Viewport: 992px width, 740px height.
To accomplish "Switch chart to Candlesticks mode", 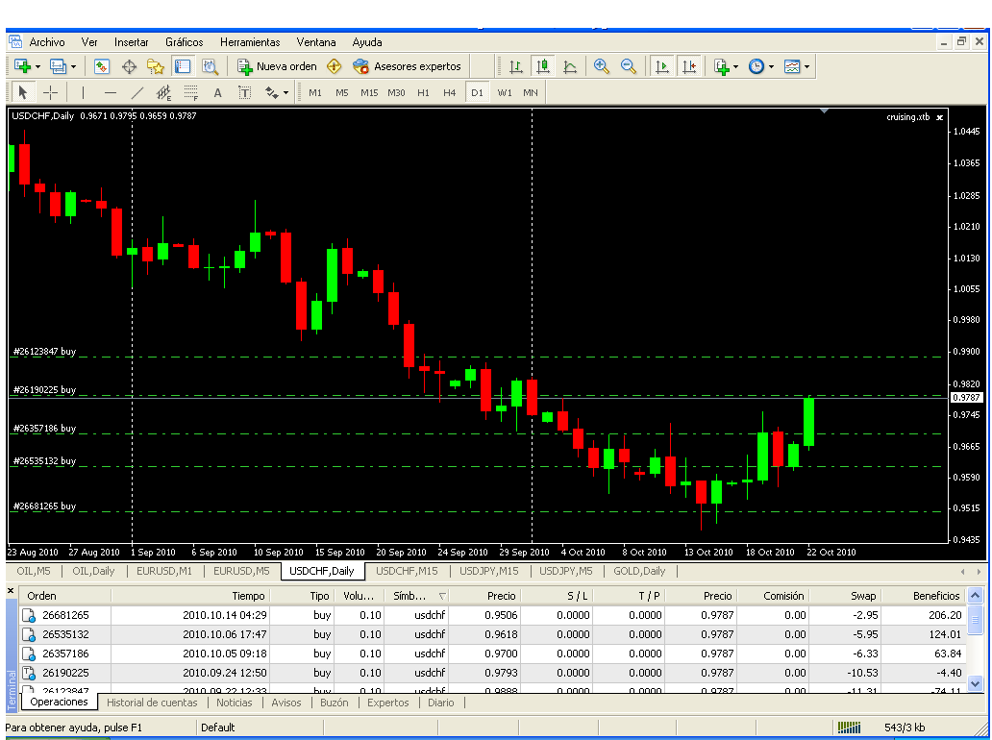I will click(543, 66).
